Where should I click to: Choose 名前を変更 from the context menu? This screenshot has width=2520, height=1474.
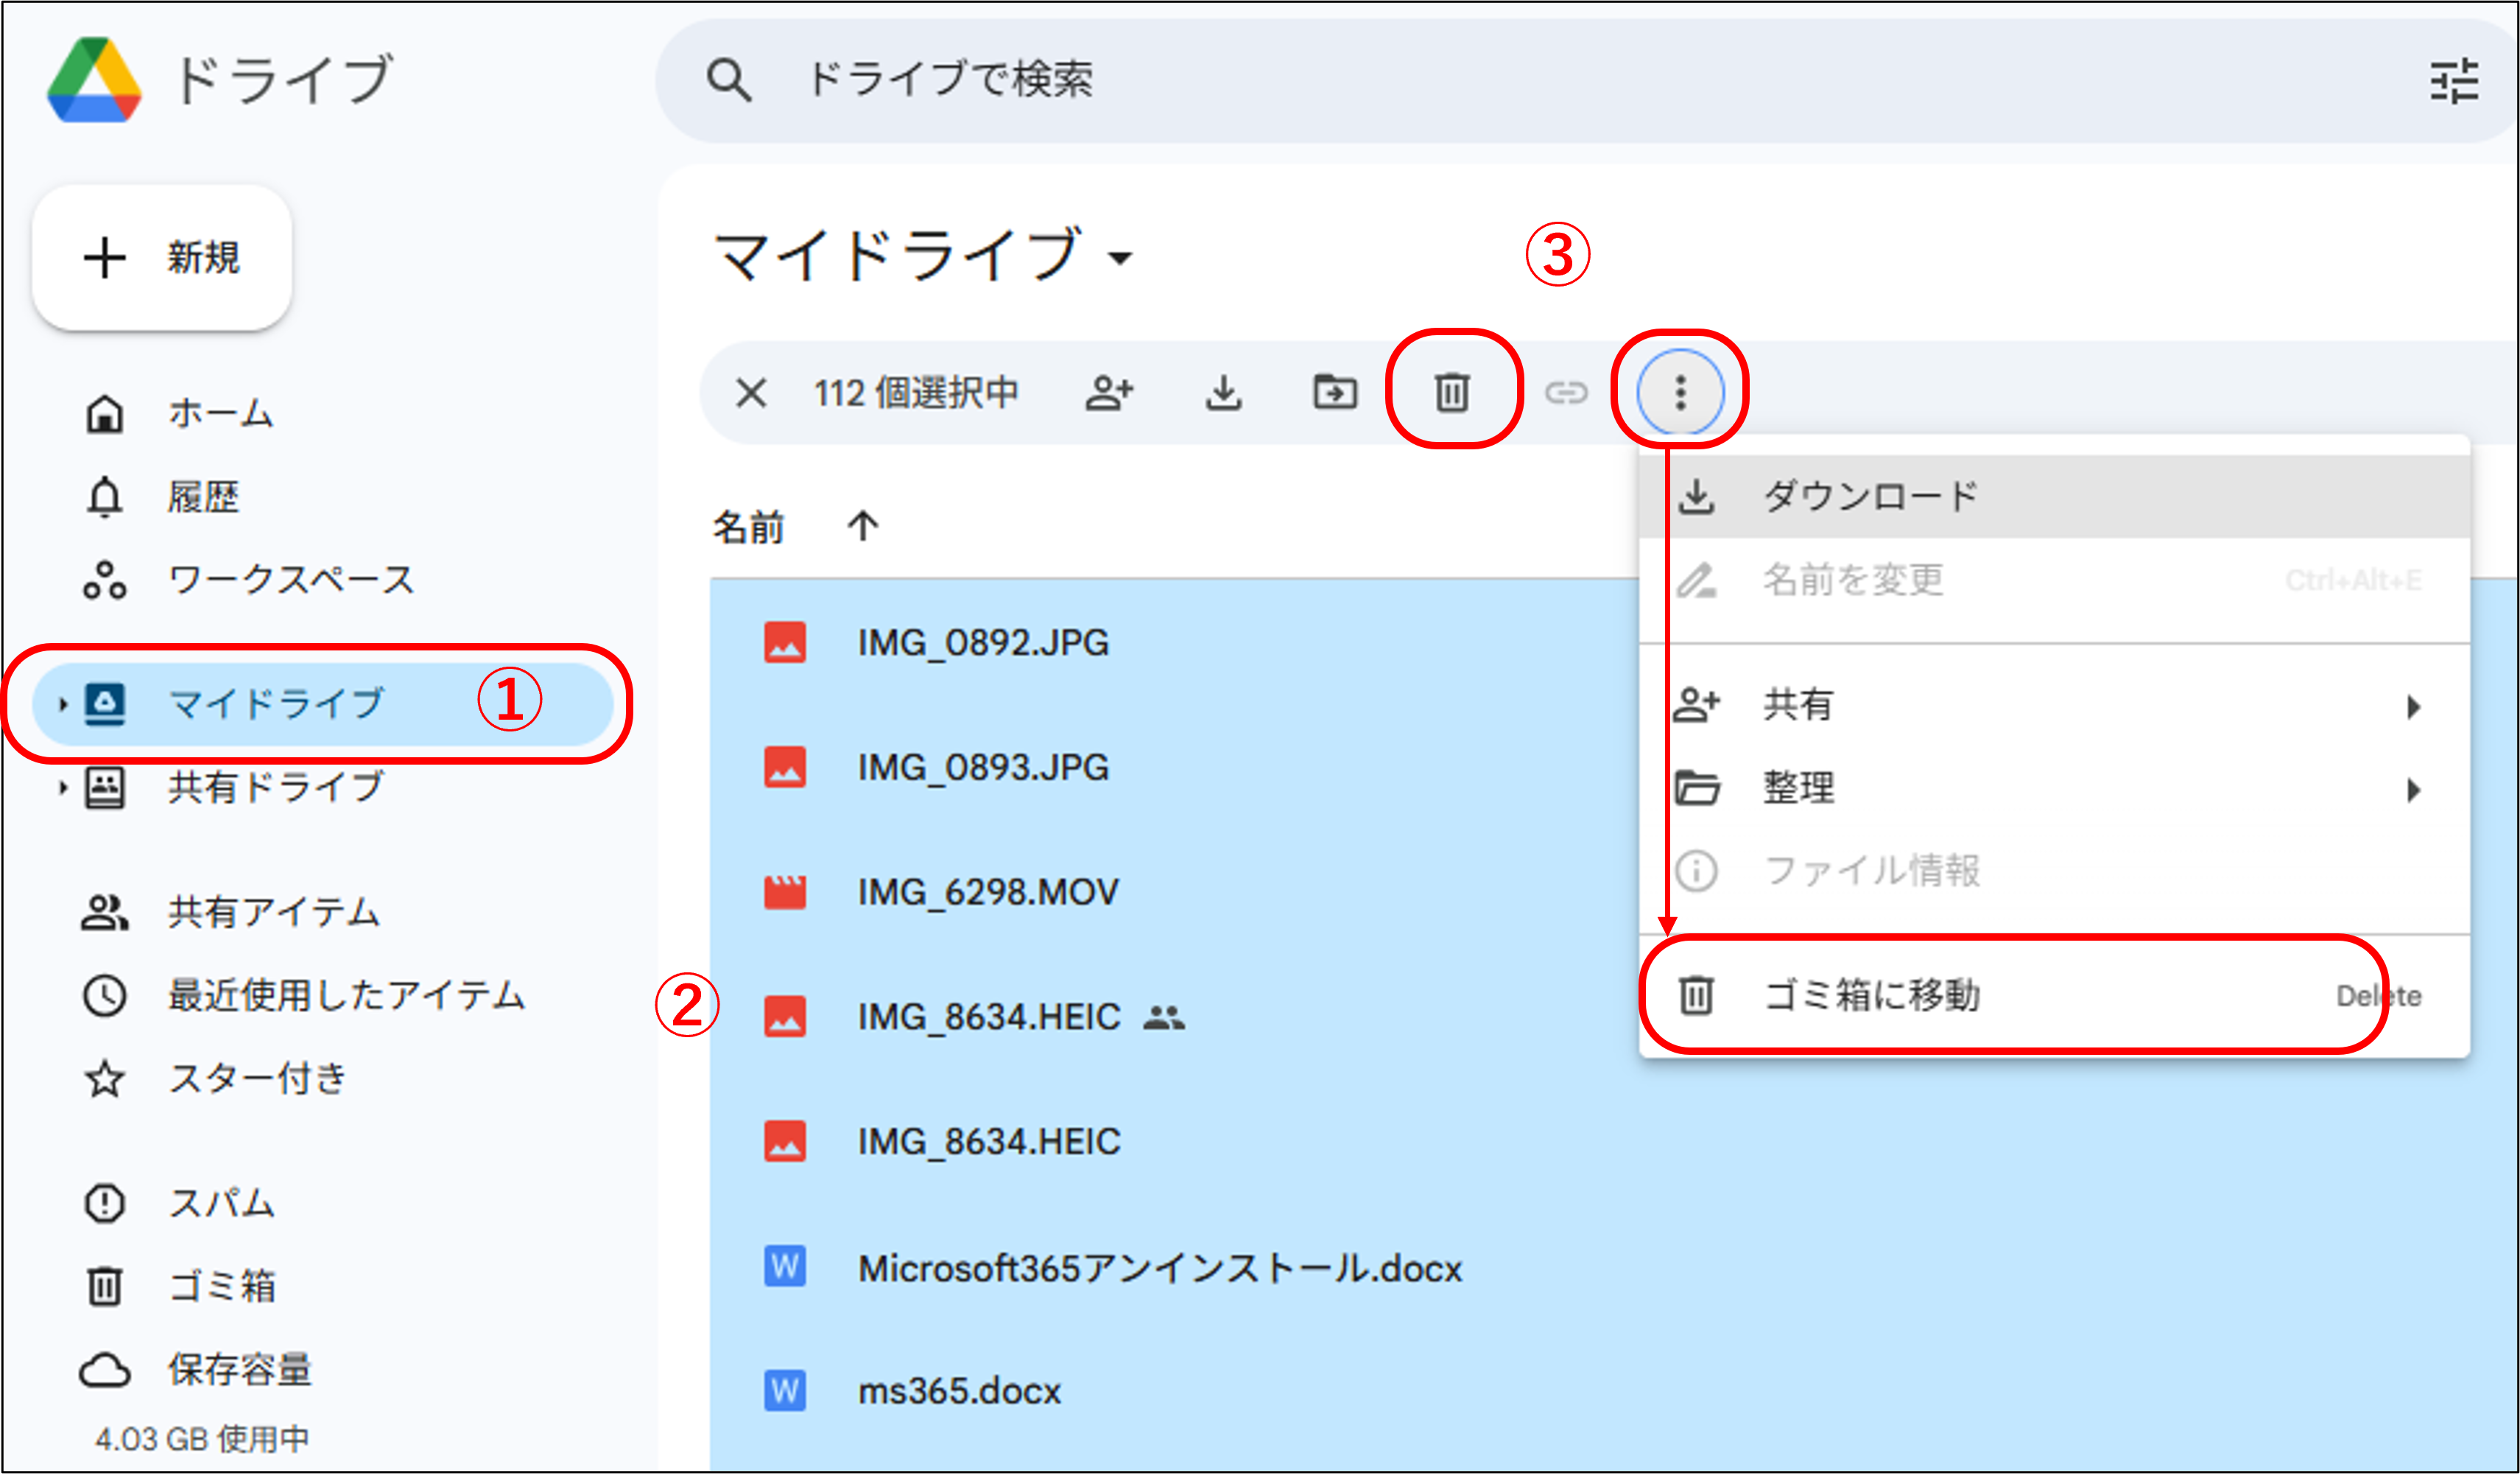[x=2054, y=580]
